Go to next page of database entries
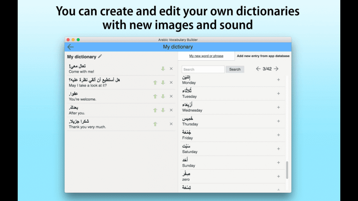 click(x=276, y=69)
